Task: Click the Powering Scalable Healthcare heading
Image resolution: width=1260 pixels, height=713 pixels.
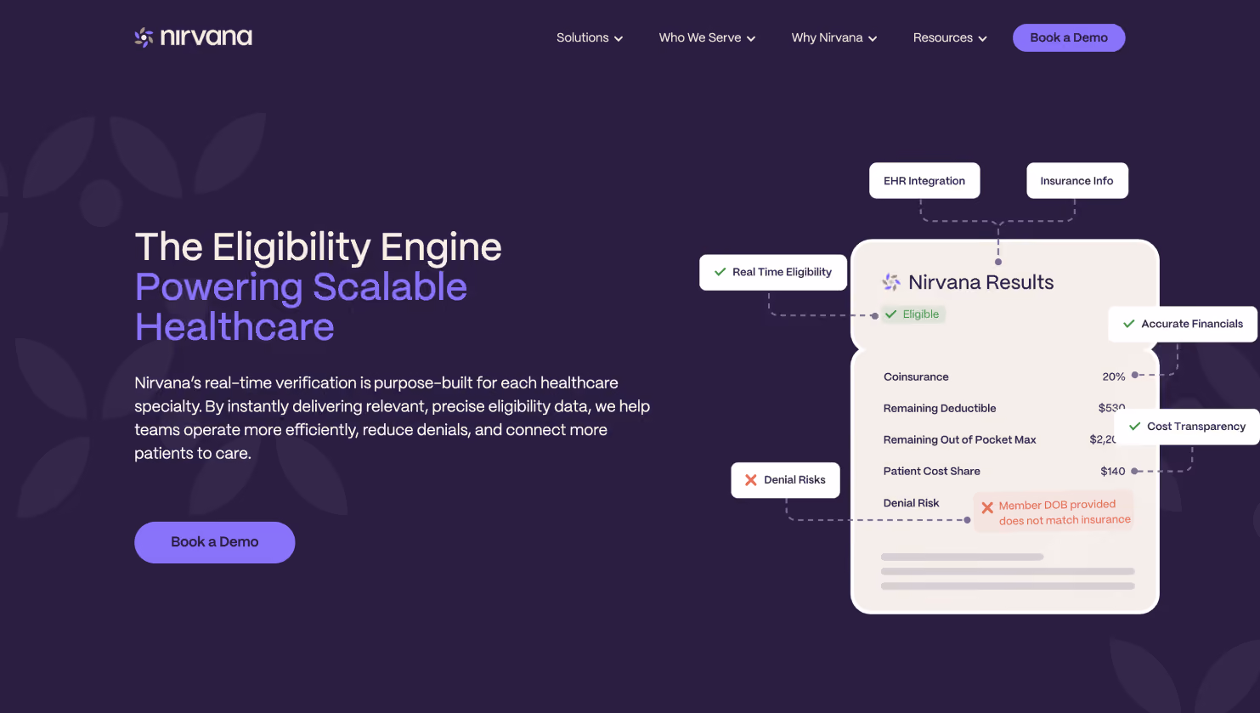Action: 301,307
